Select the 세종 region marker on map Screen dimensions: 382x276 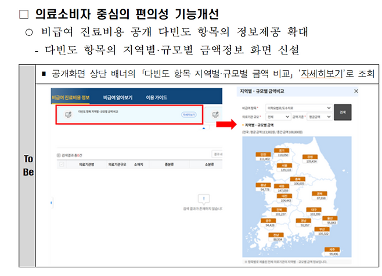tap(282, 187)
